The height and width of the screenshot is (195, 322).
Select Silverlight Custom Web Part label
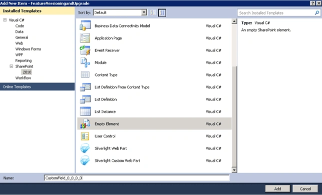click(118, 160)
